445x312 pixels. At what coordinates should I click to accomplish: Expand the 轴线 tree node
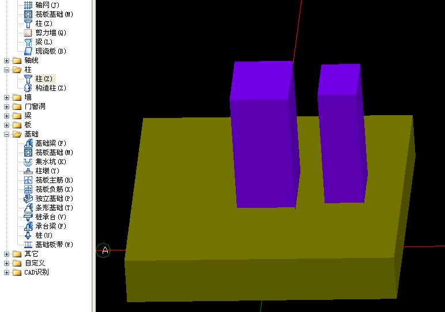pyautogui.click(x=6, y=60)
